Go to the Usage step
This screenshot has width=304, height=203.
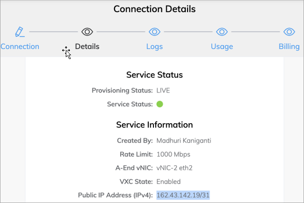coord(222,46)
